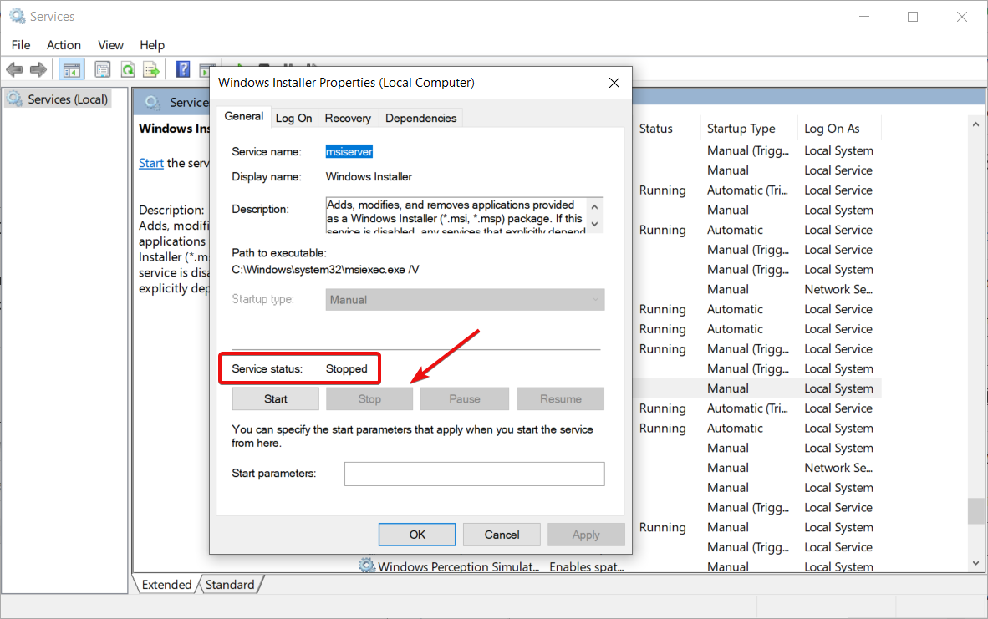
Task: Open the Action menu
Action: pos(64,45)
